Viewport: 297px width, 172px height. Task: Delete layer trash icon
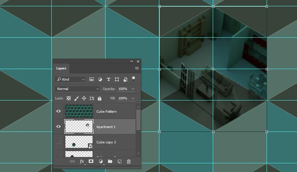129,162
